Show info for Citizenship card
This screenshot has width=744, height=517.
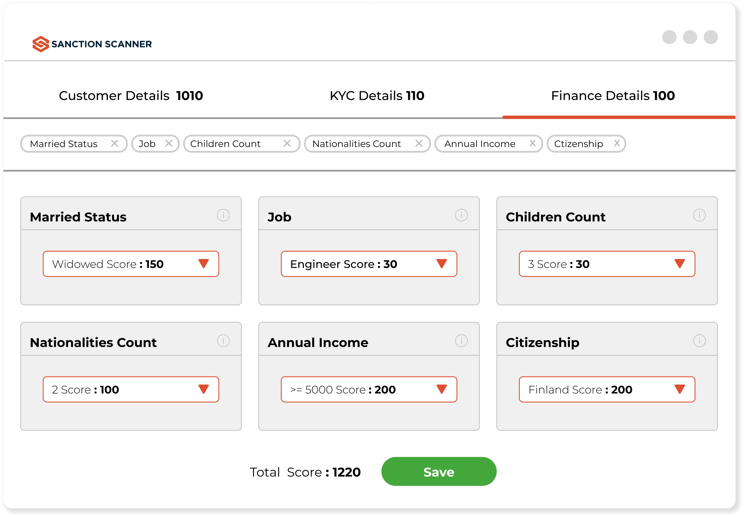click(699, 341)
